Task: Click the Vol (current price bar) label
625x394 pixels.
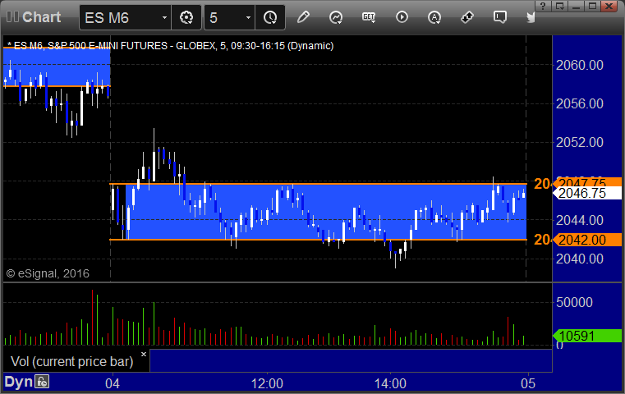Action: click(72, 361)
